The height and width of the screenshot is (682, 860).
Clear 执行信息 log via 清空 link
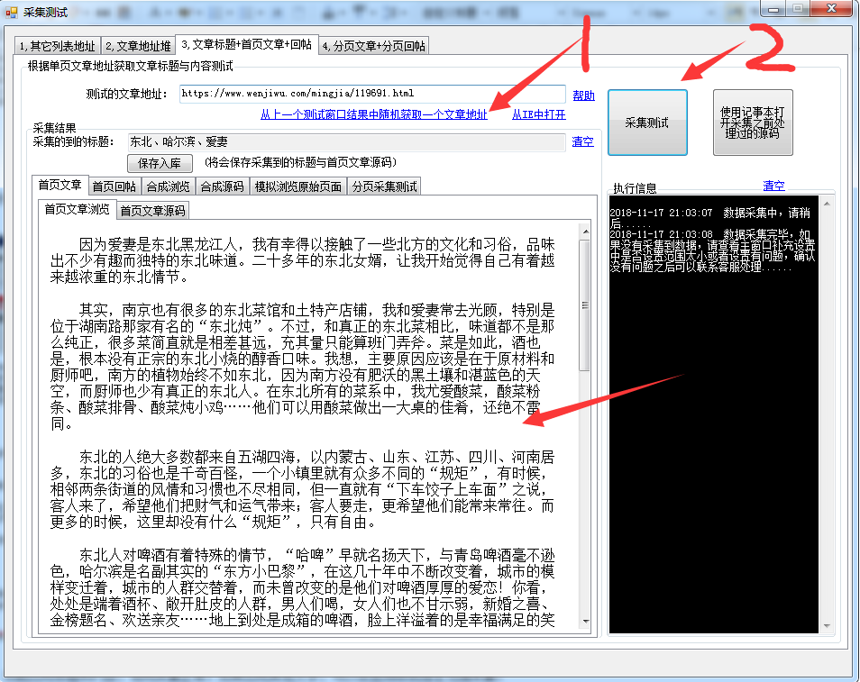(773, 186)
